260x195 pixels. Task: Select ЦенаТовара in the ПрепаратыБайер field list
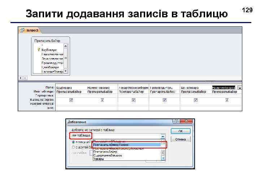[x=50, y=67]
